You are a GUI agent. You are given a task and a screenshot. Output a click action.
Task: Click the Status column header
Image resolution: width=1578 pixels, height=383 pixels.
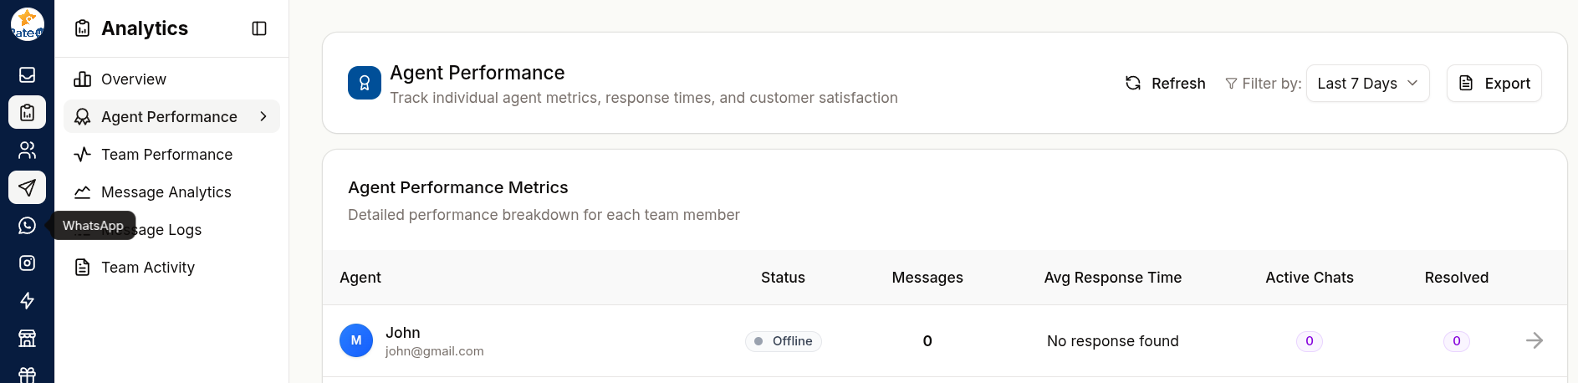[x=783, y=278]
